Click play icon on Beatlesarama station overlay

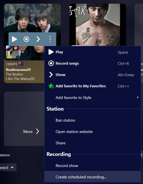[x=14, y=39]
